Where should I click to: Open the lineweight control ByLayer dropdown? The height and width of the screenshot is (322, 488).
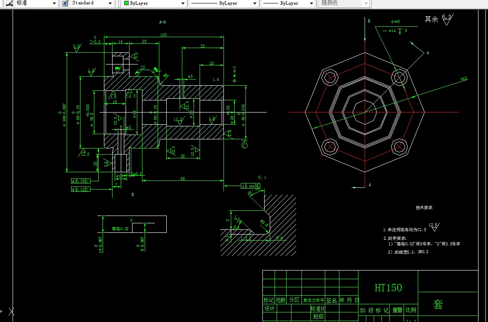pyautogui.click(x=288, y=3)
